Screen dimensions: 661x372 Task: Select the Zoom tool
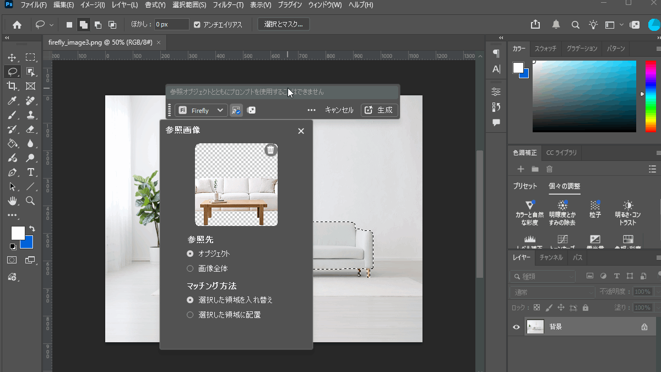(x=30, y=201)
